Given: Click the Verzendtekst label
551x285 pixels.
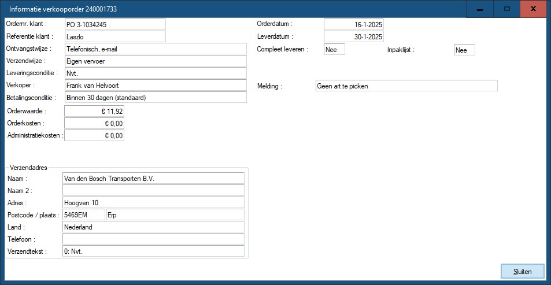Looking at the screenshot, I should click(x=27, y=251).
